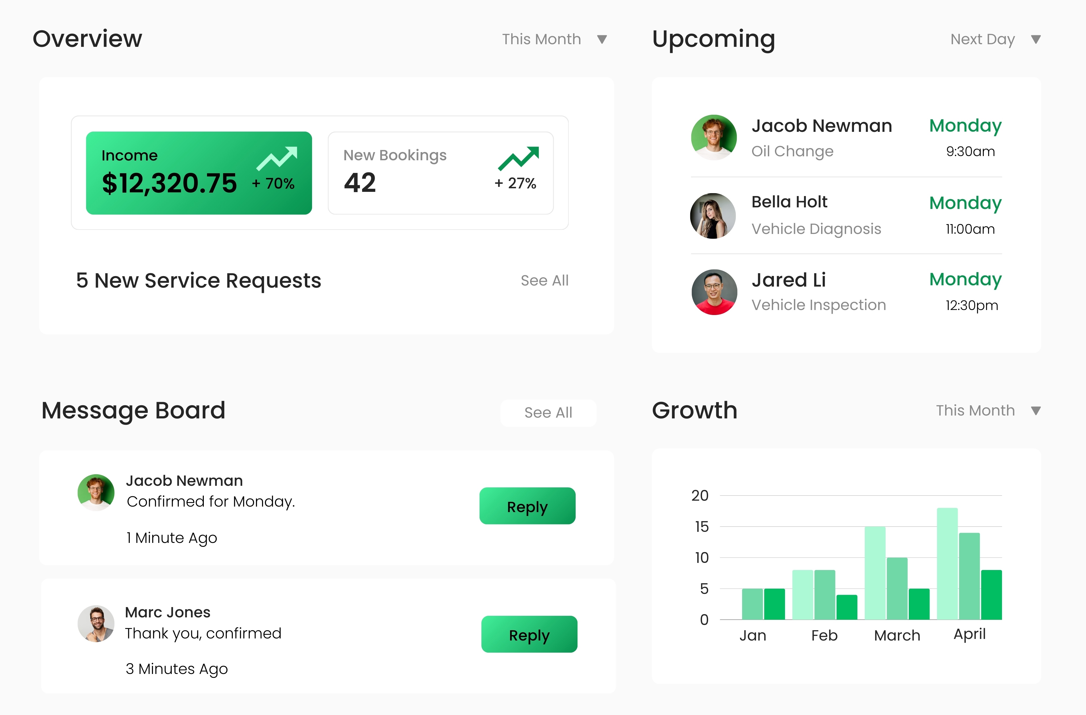The height and width of the screenshot is (715, 1086).
Task: Click the '1 Minute Ago' timestamp
Action: (172, 538)
